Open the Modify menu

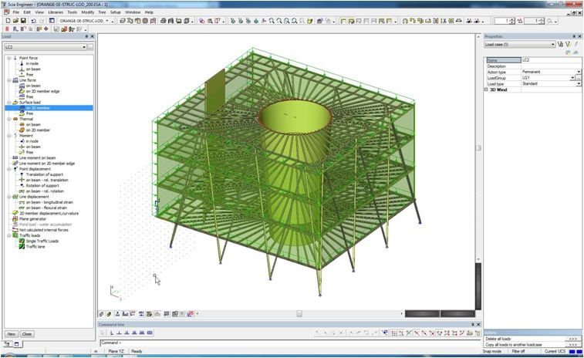pyautogui.click(x=88, y=12)
